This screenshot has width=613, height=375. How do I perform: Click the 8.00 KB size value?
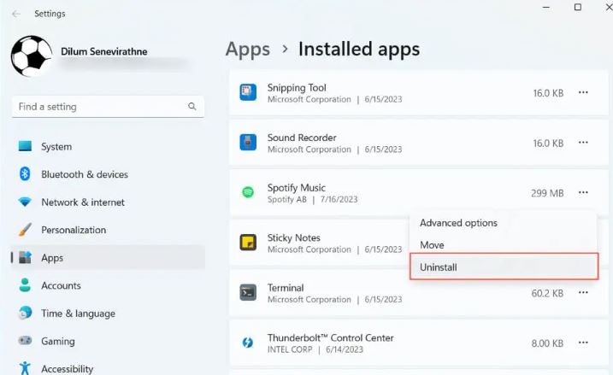[547, 343]
